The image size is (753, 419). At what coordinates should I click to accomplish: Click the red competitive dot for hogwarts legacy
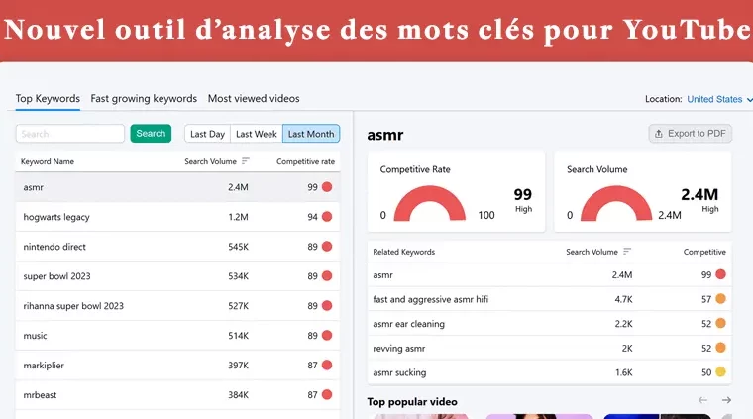326,217
